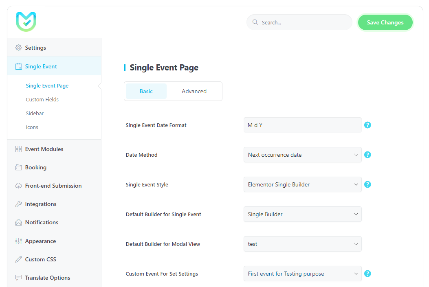
Task: Click the calendar checkmark logo icon
Action: click(x=26, y=22)
